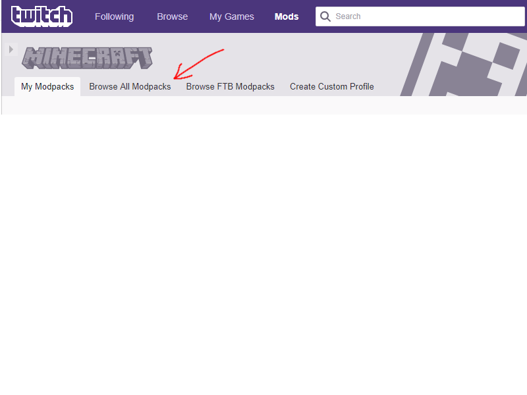Click the search magnifier icon

click(x=325, y=16)
